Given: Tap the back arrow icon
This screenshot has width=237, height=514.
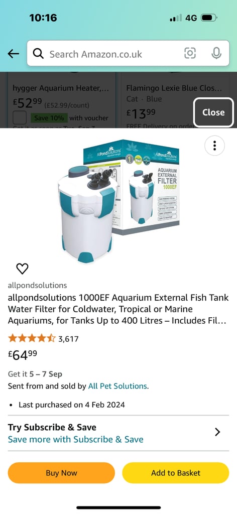Looking at the screenshot, I should coord(14,53).
